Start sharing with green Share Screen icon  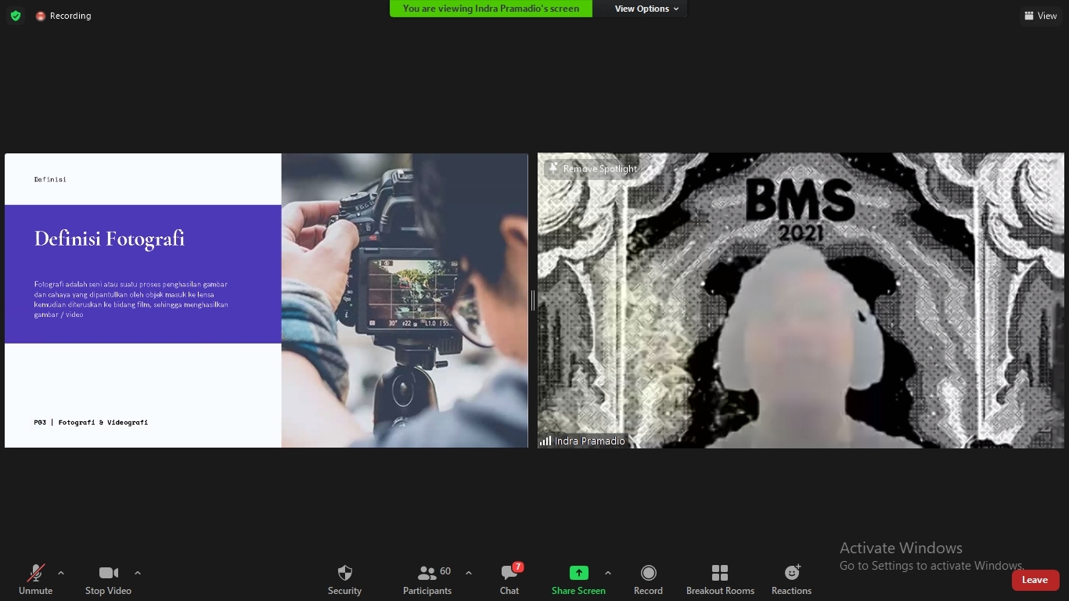(x=578, y=580)
